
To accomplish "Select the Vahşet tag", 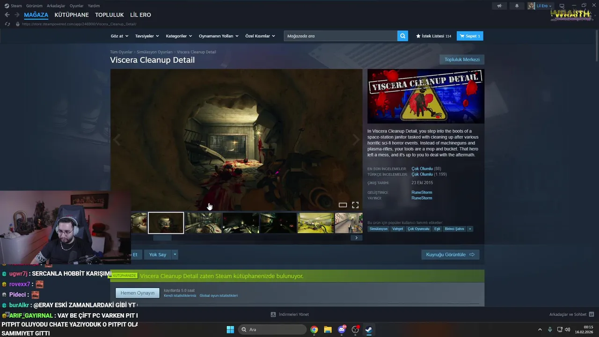I will (398, 229).
